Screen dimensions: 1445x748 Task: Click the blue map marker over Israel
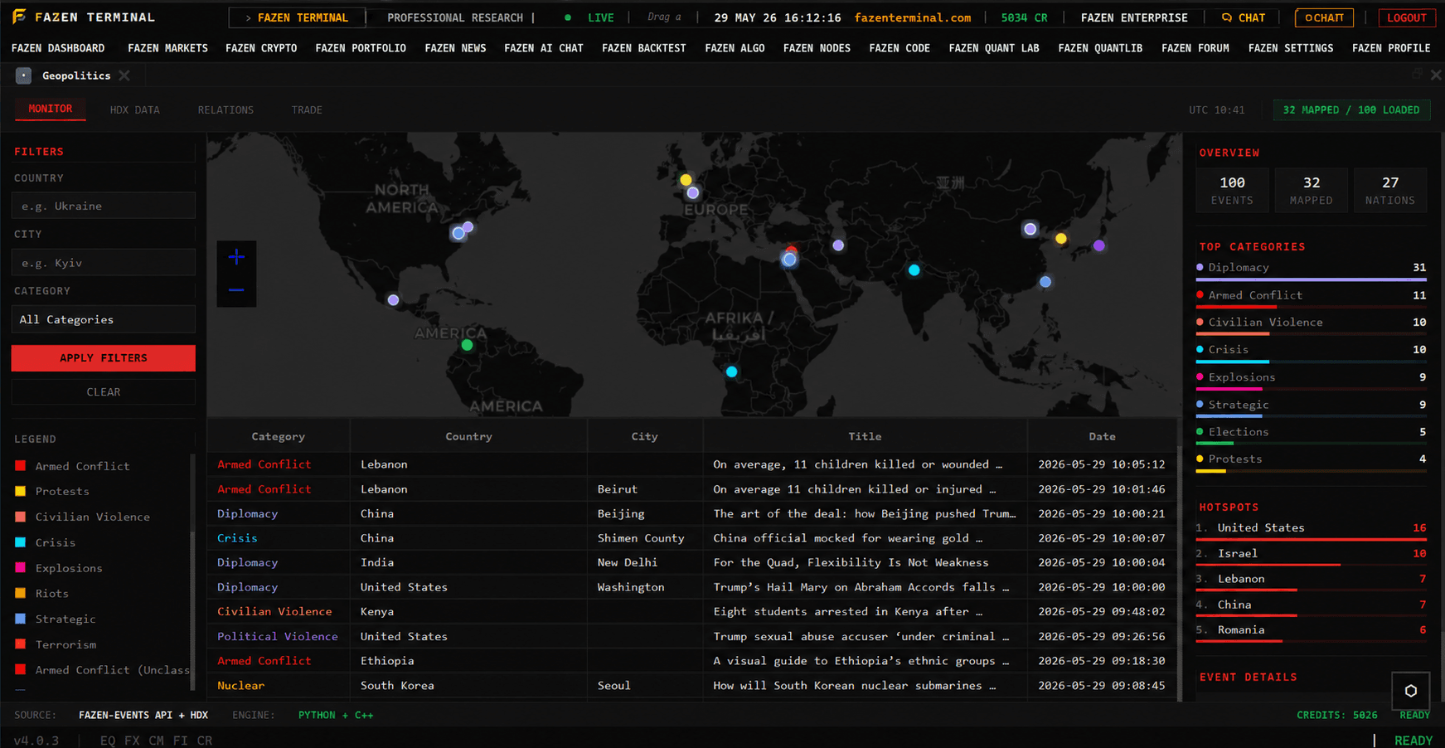pos(789,260)
